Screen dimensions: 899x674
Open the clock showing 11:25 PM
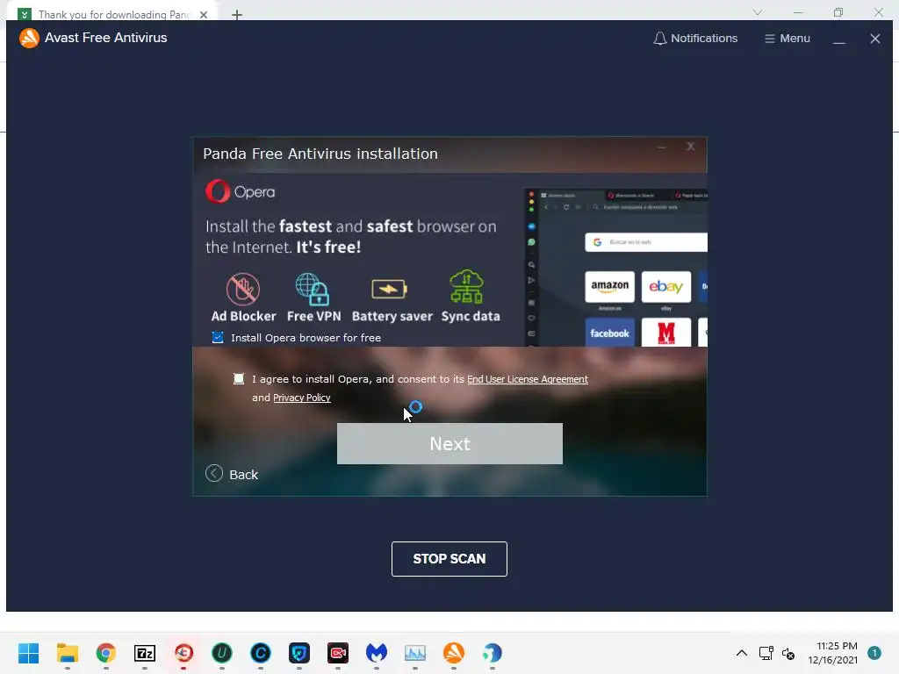(x=833, y=653)
